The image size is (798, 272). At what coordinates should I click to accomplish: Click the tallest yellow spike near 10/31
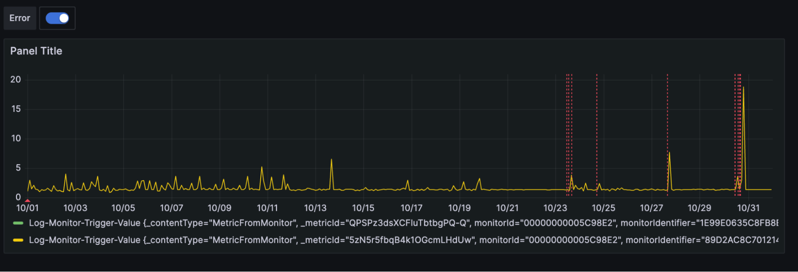(x=743, y=88)
